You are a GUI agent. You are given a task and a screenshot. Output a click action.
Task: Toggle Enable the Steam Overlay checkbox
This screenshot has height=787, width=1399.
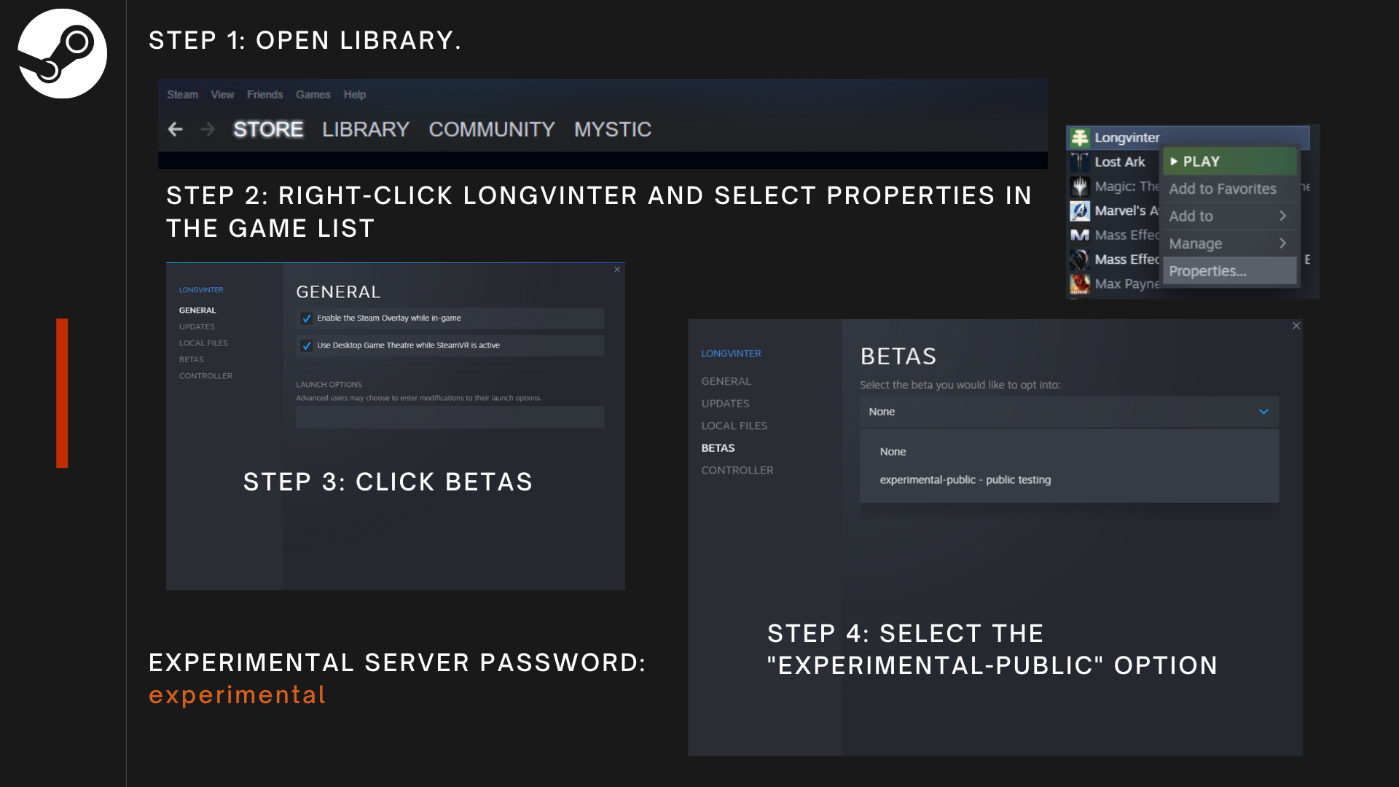(307, 318)
